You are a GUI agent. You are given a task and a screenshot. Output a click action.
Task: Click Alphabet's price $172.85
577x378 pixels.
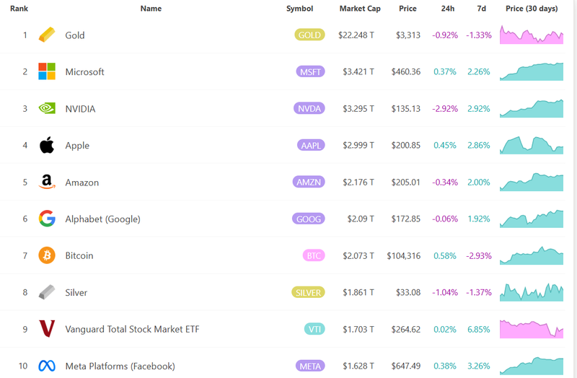(x=406, y=219)
